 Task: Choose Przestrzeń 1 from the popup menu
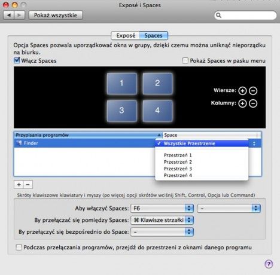pos(202,155)
